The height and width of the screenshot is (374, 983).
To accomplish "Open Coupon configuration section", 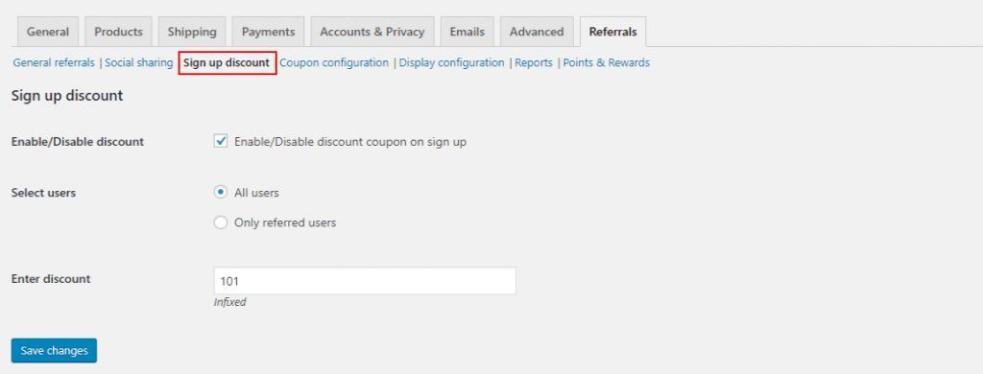I will (x=334, y=62).
